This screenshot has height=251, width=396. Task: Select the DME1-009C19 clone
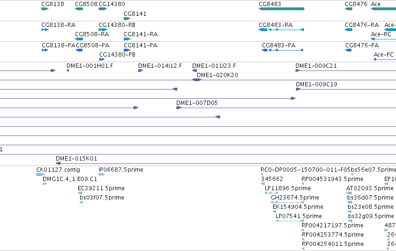click(346, 89)
